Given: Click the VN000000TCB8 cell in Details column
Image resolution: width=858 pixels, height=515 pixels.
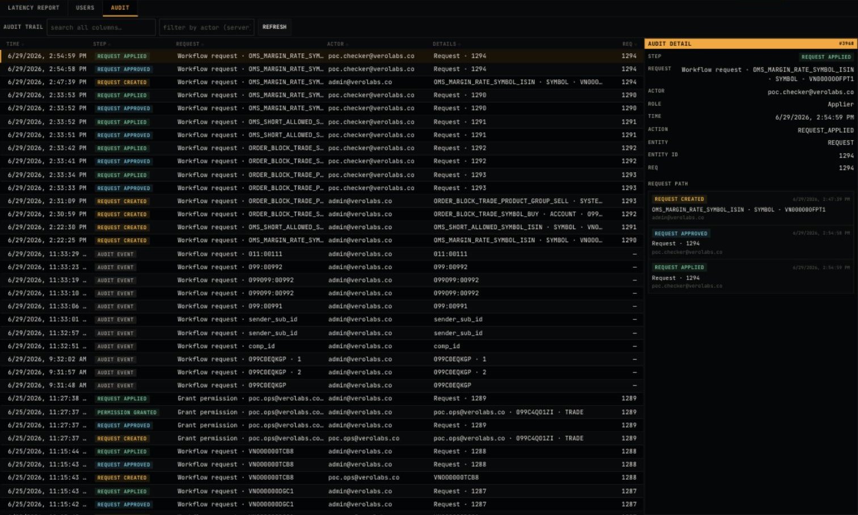Looking at the screenshot, I should [456, 478].
